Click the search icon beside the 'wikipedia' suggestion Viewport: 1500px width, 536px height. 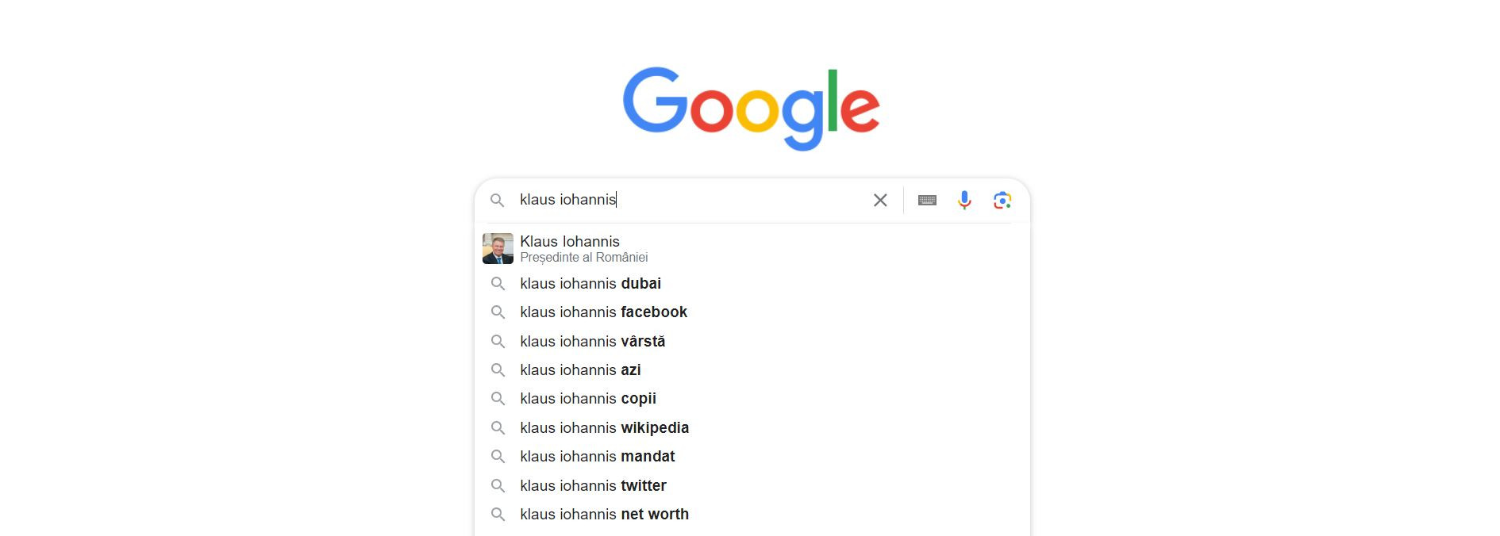498,428
